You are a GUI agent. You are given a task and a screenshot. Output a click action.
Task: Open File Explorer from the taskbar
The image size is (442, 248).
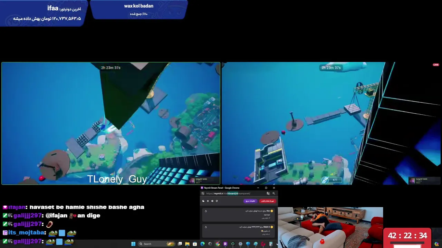(187, 244)
